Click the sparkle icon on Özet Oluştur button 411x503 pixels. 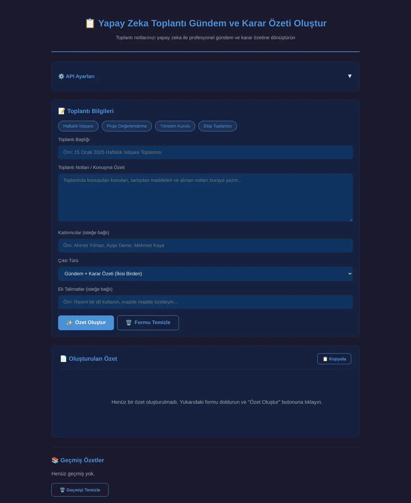coord(69,323)
